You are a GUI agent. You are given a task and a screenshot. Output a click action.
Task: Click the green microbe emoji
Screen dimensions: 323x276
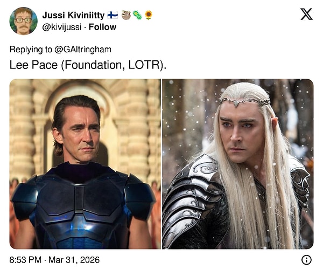pos(137,15)
